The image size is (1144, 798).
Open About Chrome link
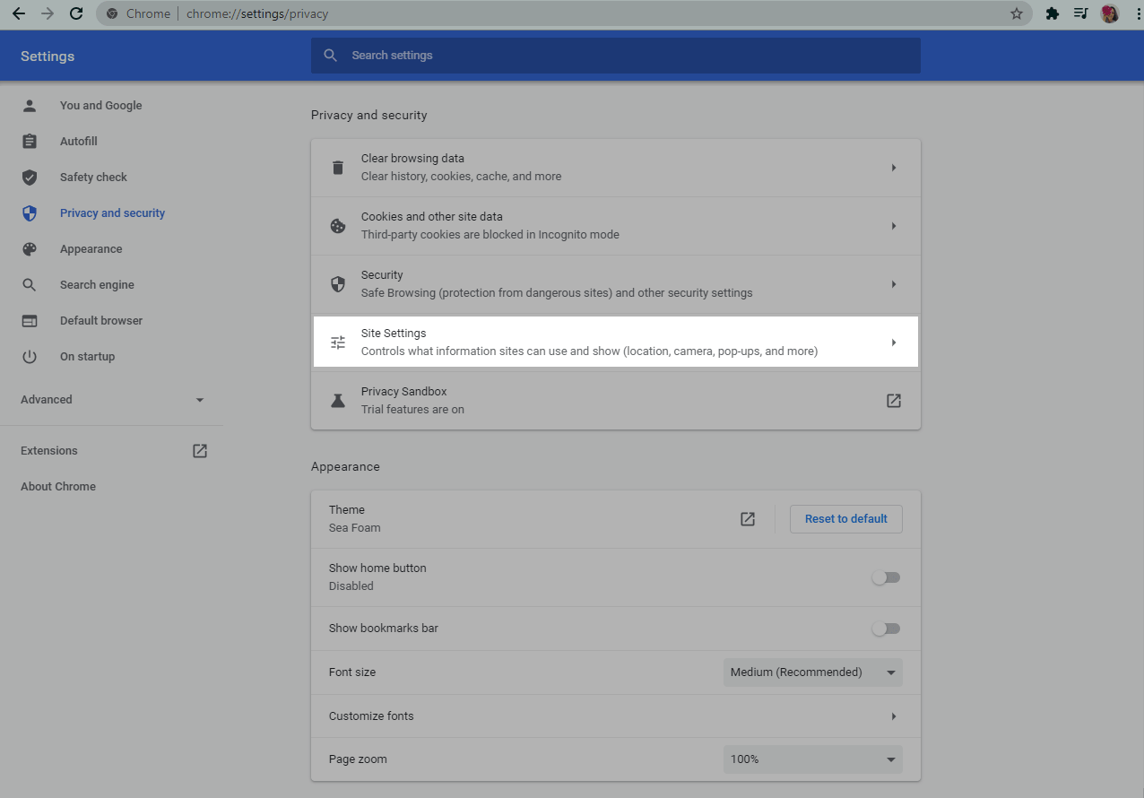(x=58, y=487)
